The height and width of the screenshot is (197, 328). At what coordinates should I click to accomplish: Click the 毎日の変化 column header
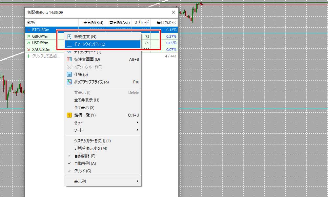point(164,23)
